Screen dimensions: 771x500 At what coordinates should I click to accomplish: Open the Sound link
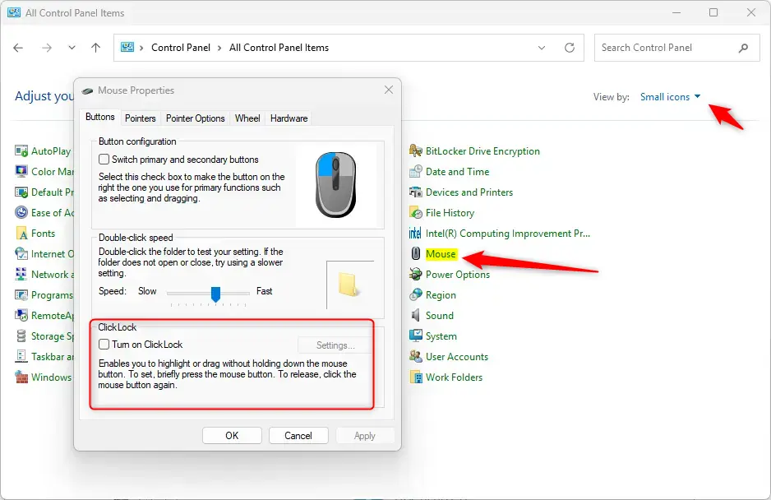440,316
